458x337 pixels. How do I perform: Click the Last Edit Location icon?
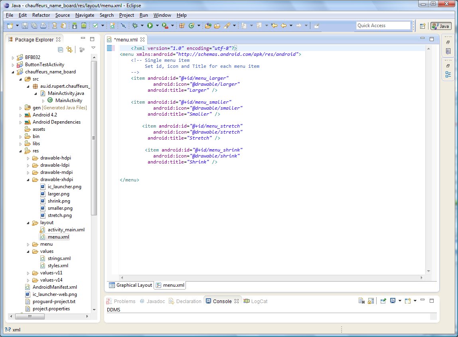(274, 26)
